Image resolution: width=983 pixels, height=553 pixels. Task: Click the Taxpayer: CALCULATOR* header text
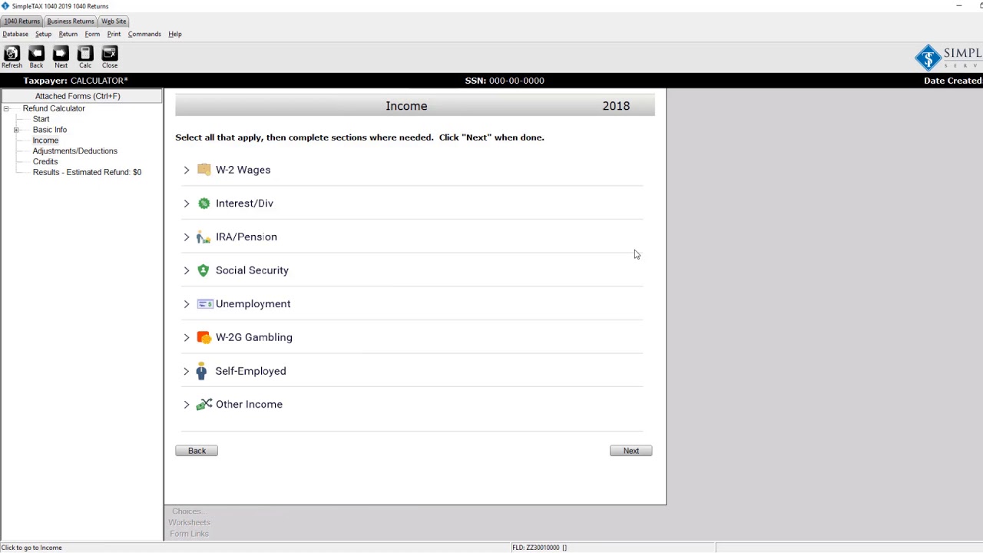[x=75, y=81]
